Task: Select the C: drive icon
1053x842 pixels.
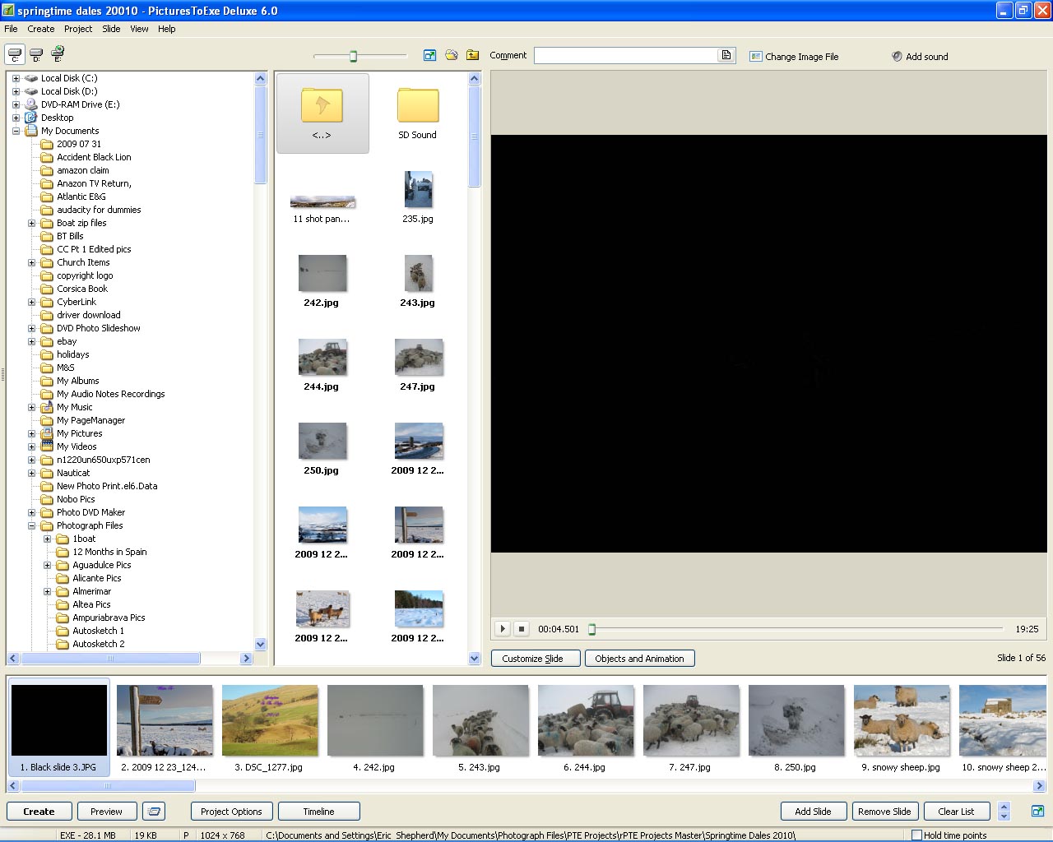Action: tap(15, 55)
